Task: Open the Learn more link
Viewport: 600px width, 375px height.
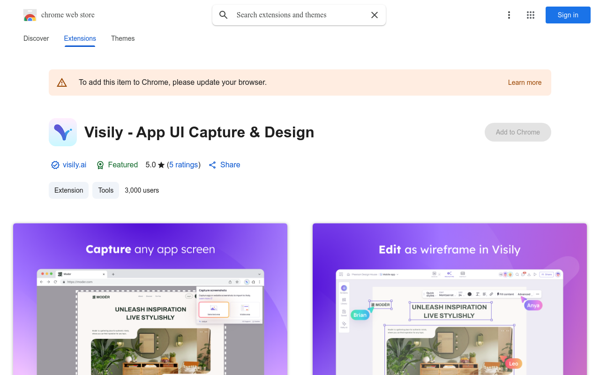Action: click(x=525, y=82)
